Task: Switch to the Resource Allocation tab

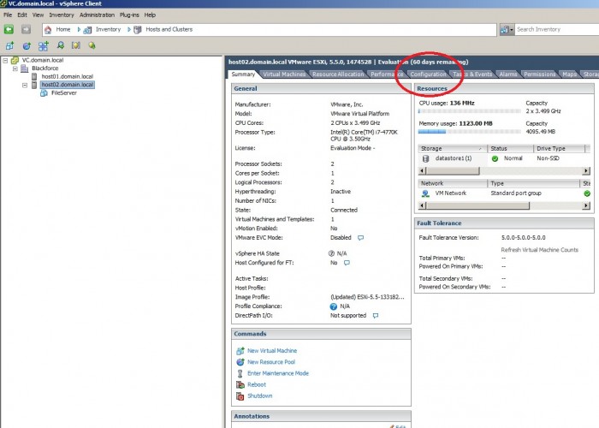Action: [338, 74]
